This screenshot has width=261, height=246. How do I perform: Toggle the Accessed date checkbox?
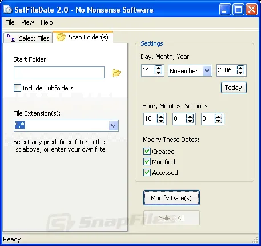point(147,173)
